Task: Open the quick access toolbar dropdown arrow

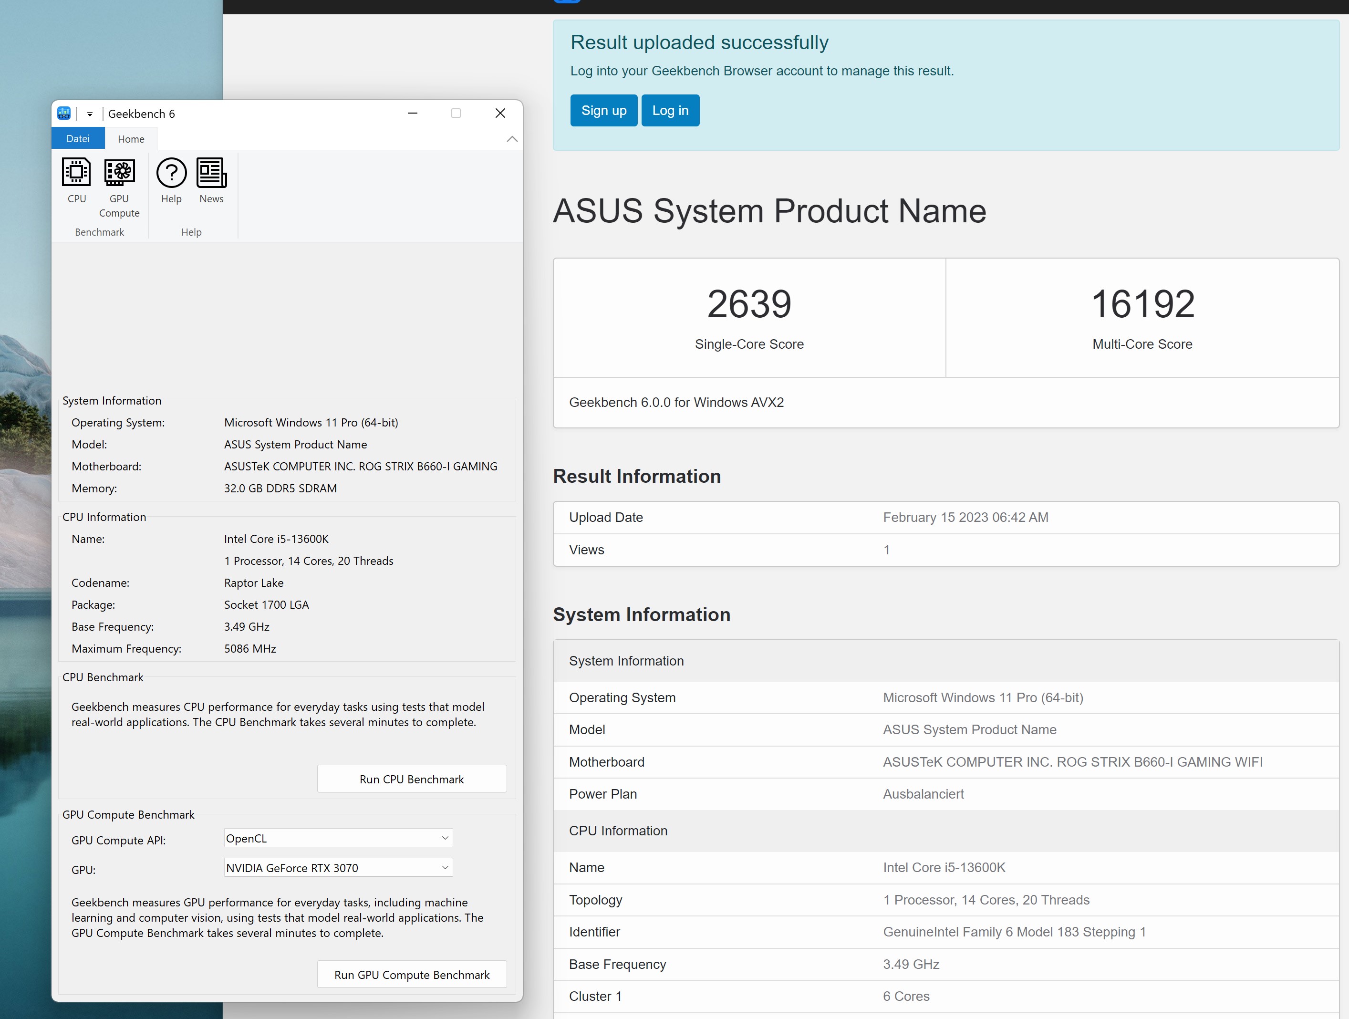Action: pos(90,114)
